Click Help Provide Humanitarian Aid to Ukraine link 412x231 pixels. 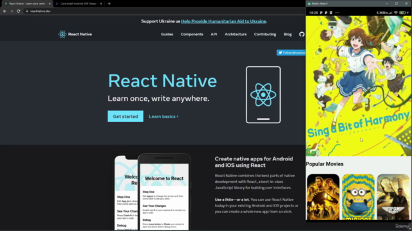pyautogui.click(x=223, y=21)
